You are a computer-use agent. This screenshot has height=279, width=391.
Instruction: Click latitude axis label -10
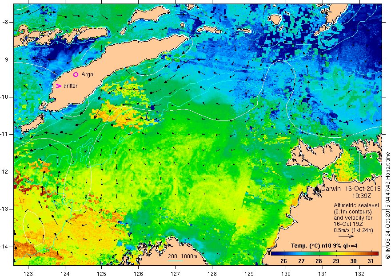coord(4,97)
